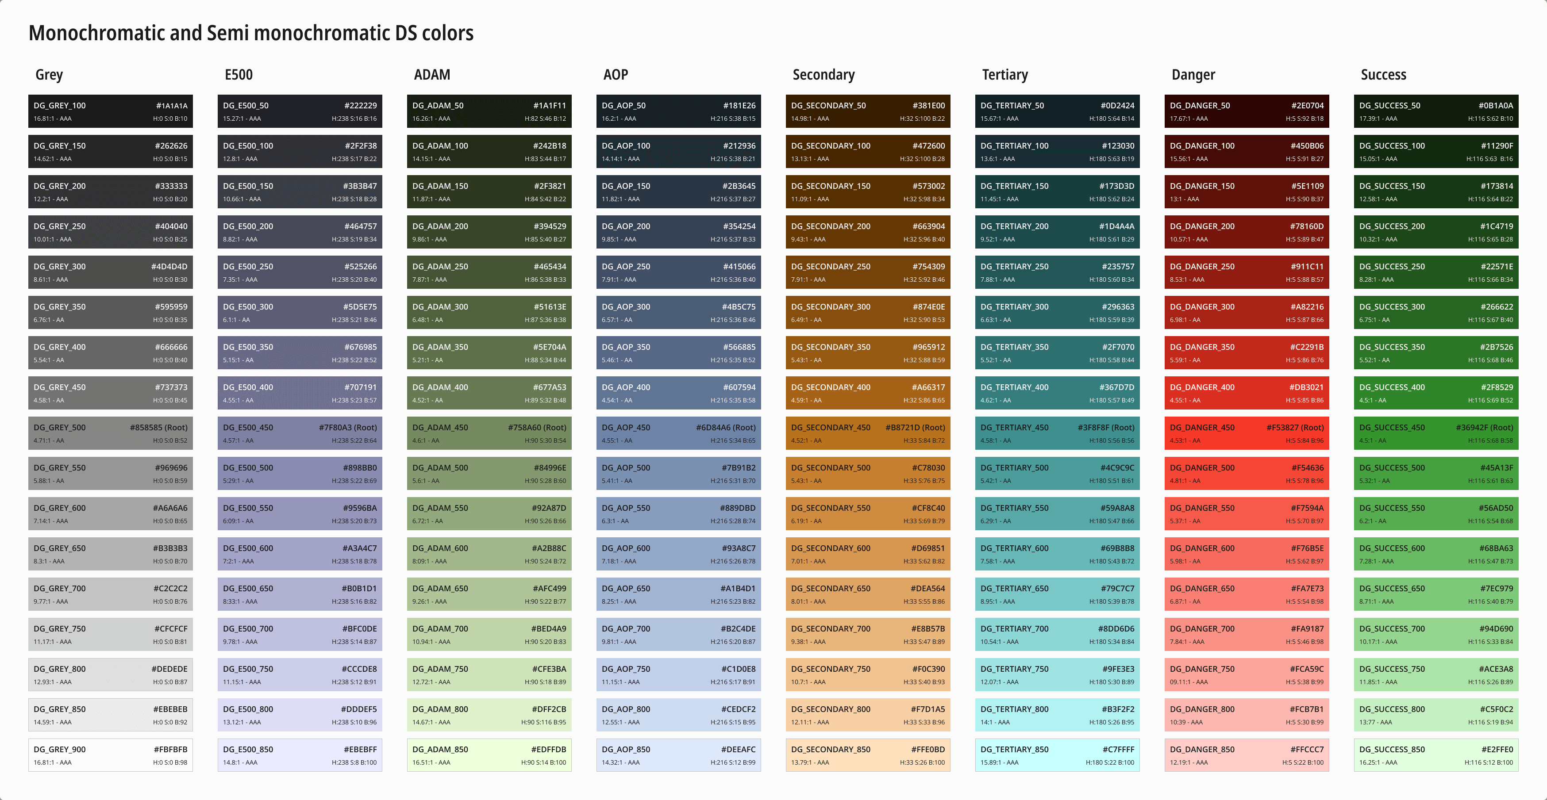Select the DG_AOP_100 swatch

(679, 151)
